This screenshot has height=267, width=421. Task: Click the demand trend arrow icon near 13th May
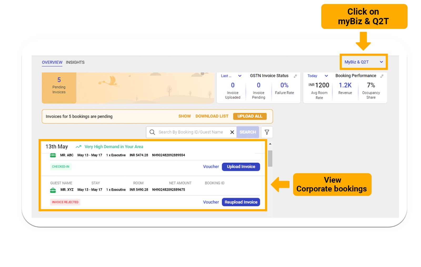78,147
